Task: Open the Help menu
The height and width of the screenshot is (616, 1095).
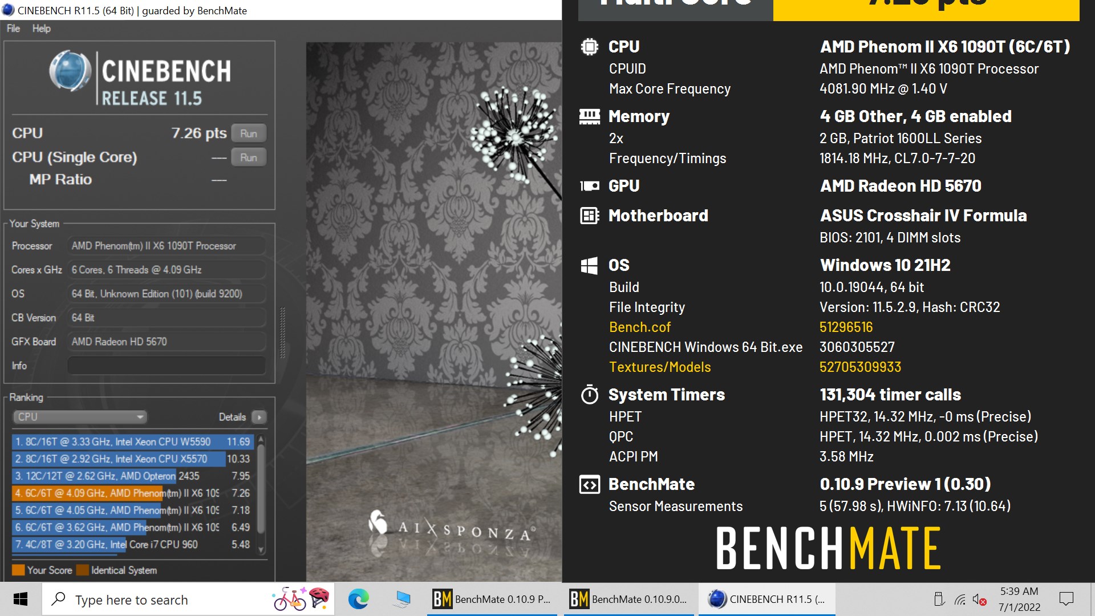Action: click(x=41, y=29)
